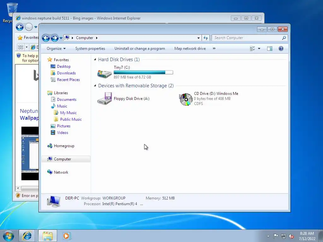Choose Uninstall or change a program

pos(140,49)
